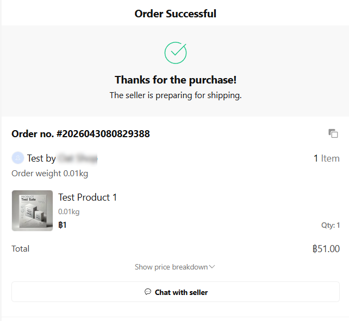Open the Test Product 1 title link
349x321 pixels.
[88, 197]
